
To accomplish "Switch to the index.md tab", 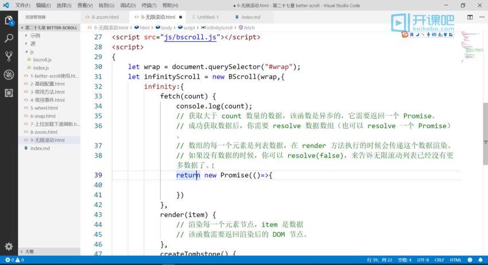I will coord(250,17).
